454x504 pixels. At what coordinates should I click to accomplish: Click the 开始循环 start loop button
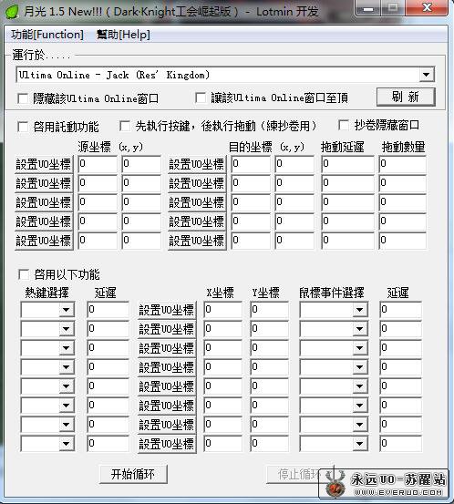[x=133, y=474]
